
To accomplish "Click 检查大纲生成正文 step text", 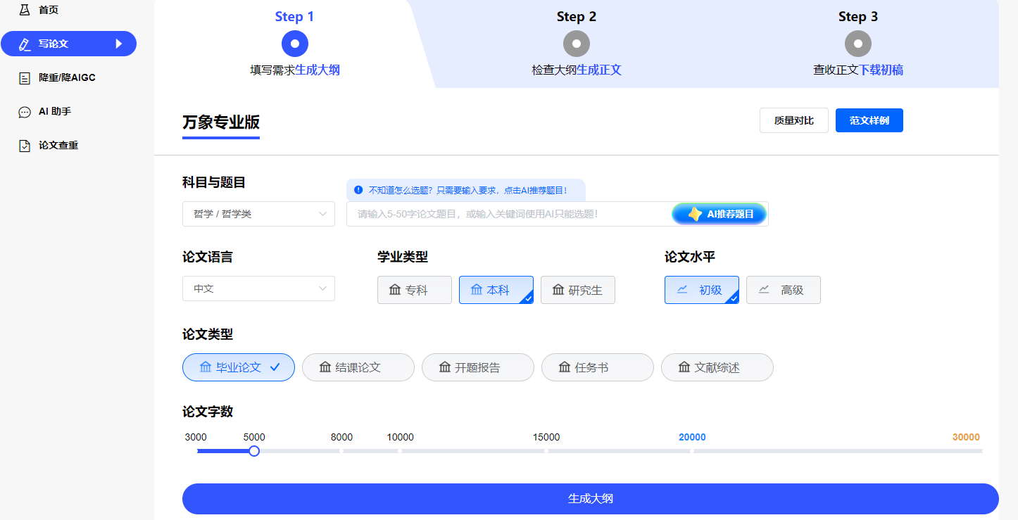I will click(577, 70).
